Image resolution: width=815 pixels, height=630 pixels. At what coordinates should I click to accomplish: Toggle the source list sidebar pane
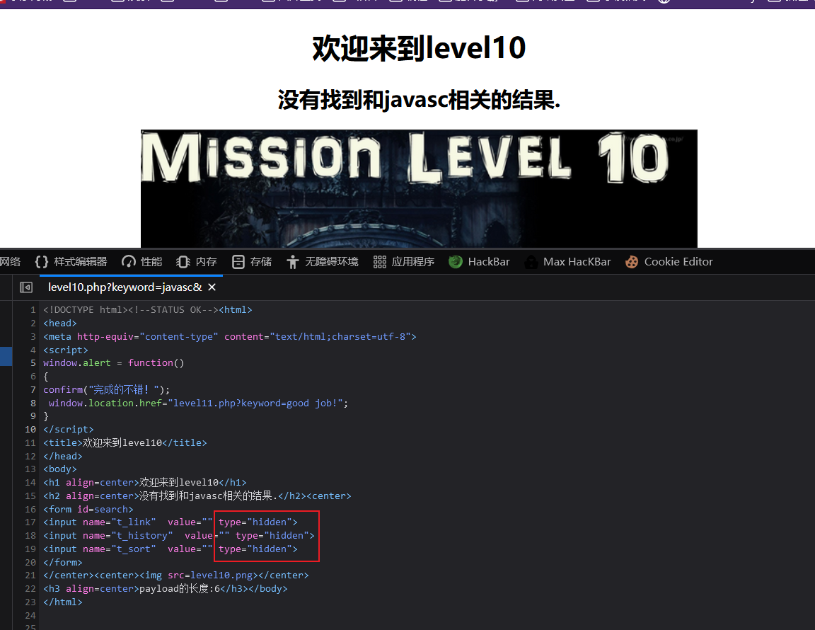tap(26, 287)
